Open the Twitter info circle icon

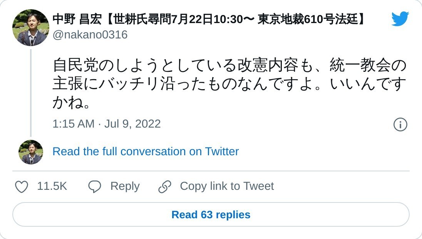point(400,124)
